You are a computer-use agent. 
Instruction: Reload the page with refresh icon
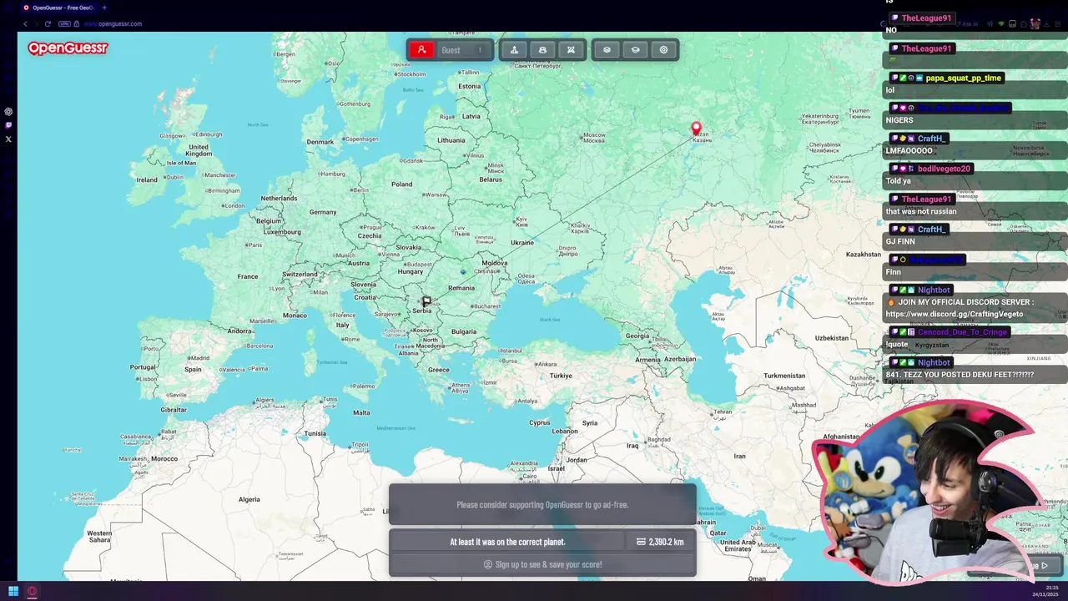[48, 23]
